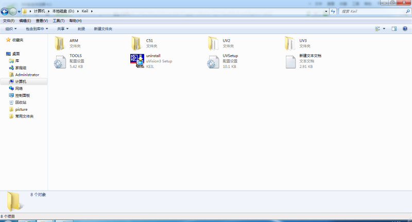Screen dimensions: 412x222
Task: Expand the 包含到库中 dropdown
Action: point(37,29)
